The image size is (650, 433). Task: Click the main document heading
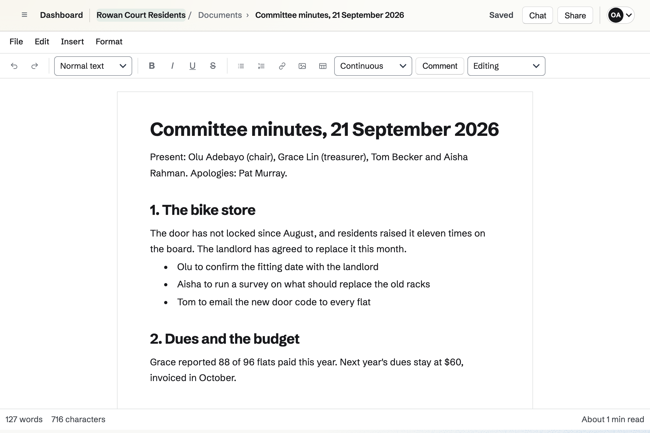324,129
